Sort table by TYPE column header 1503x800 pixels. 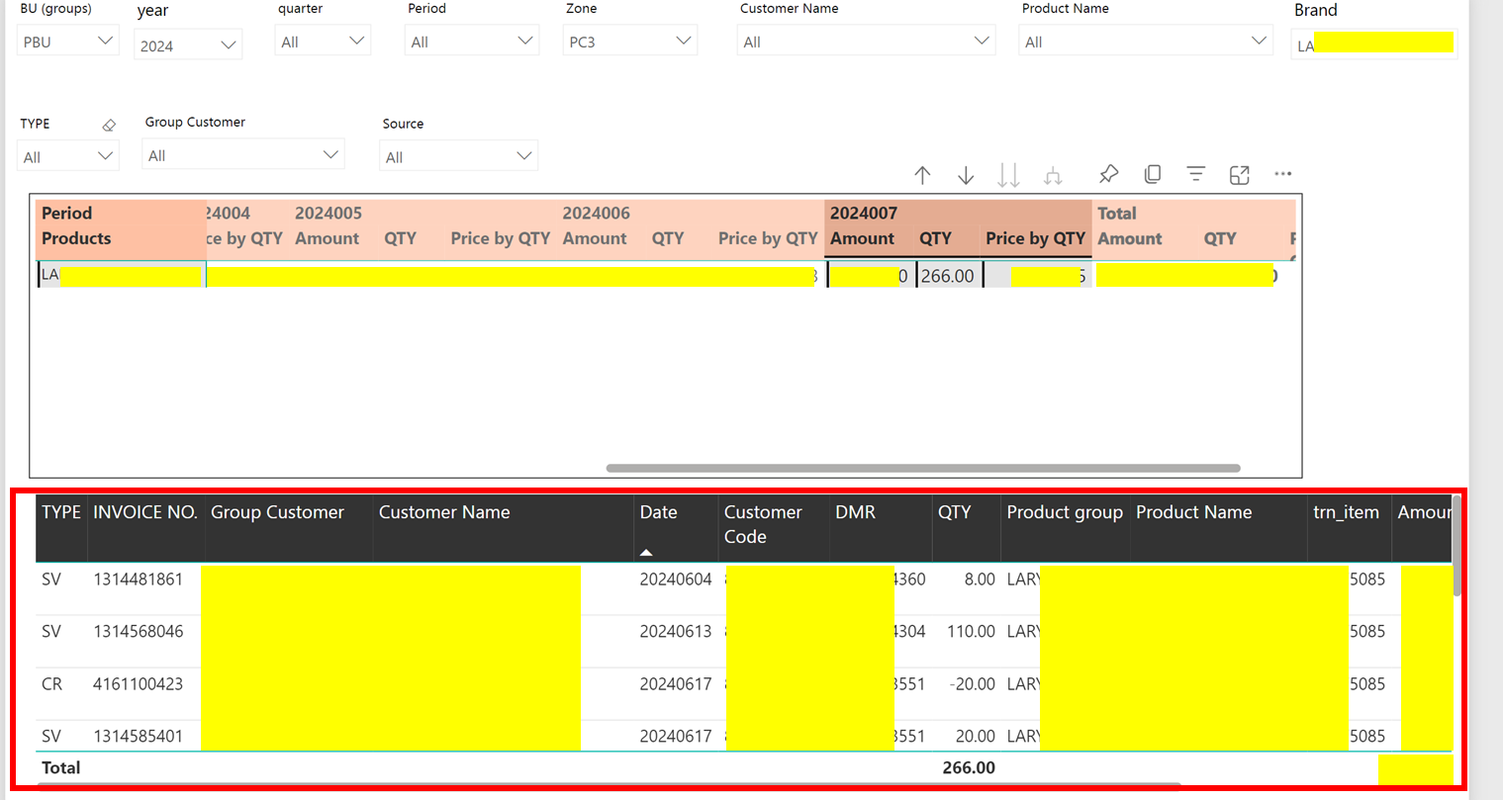(60, 512)
